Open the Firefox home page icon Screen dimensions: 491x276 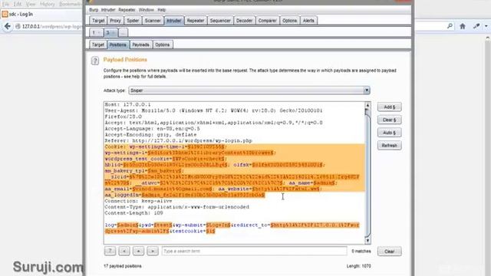point(462,27)
